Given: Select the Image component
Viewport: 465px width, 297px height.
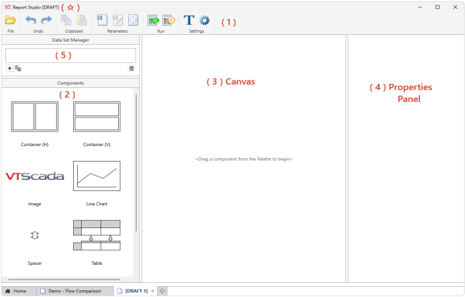Looking at the screenshot, I should click(35, 176).
